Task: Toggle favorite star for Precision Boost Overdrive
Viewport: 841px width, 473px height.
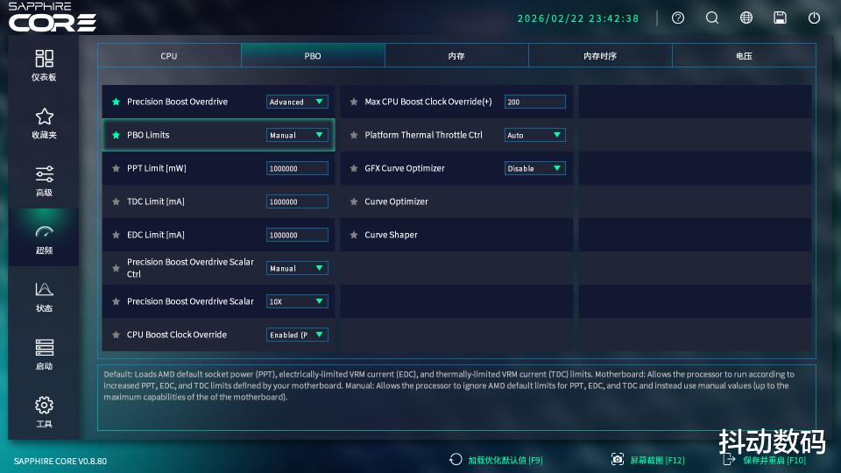Action: point(116,102)
